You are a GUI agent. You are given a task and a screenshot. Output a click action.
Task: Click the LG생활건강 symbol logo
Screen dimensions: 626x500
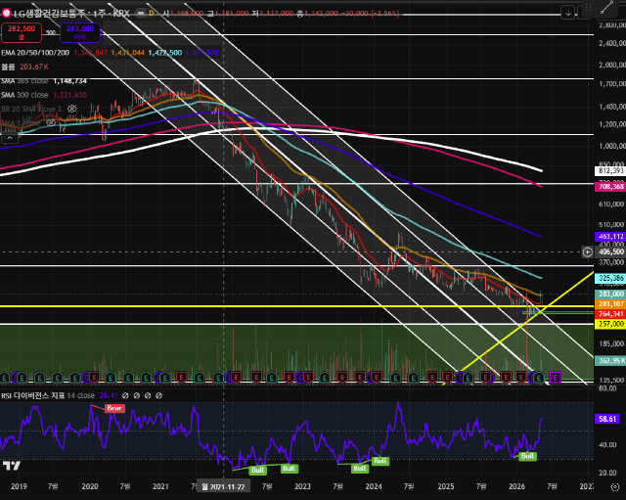pyautogui.click(x=6, y=14)
